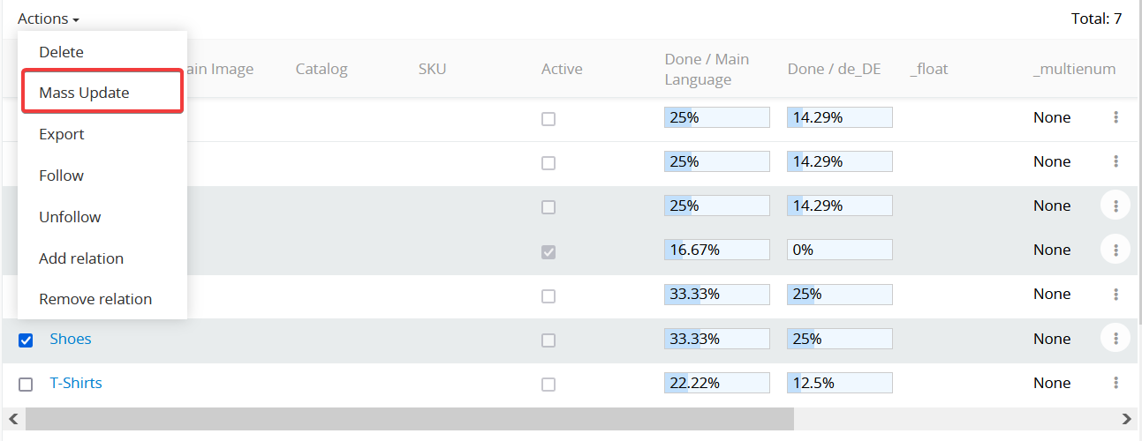Open the three-dot menu for T-Shirts row
1142x441 pixels.
point(1116,383)
